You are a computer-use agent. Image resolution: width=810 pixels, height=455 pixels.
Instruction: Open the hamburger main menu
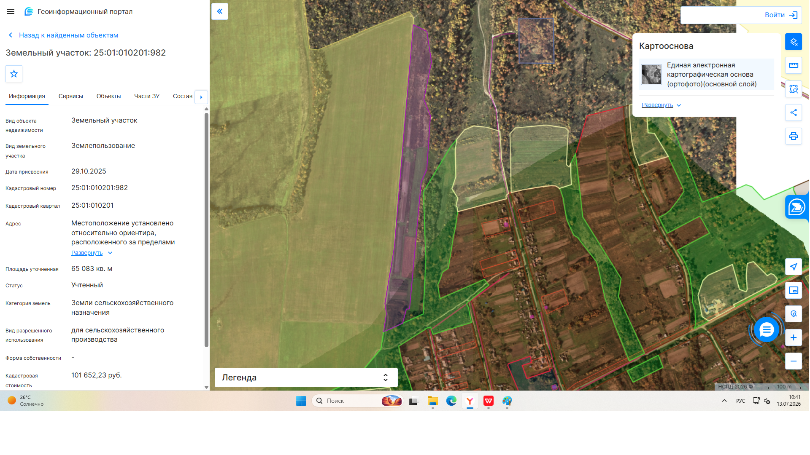click(x=11, y=11)
